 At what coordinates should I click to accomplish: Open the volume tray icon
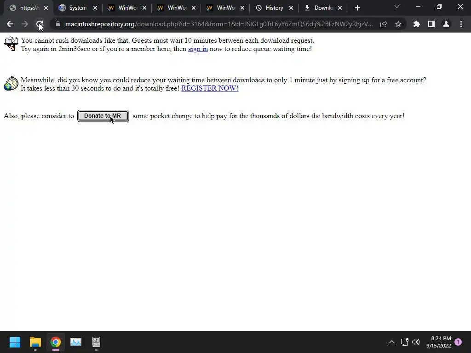click(416, 342)
